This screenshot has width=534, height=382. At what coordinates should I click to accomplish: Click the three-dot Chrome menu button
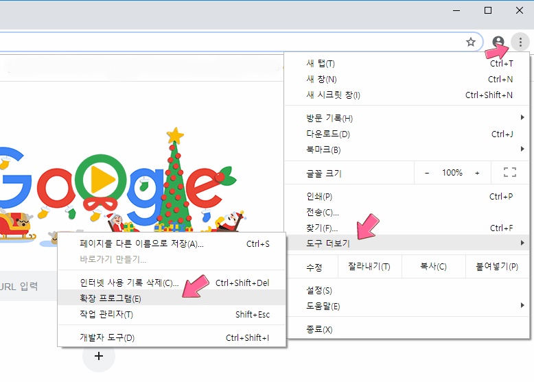(520, 43)
